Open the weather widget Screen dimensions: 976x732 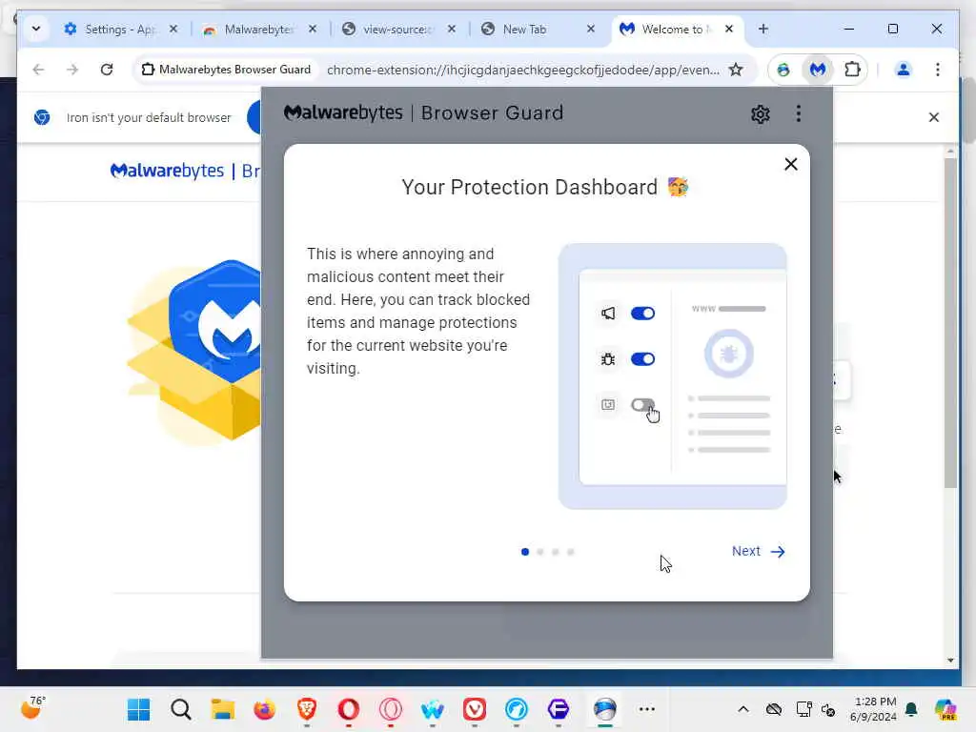(32, 708)
